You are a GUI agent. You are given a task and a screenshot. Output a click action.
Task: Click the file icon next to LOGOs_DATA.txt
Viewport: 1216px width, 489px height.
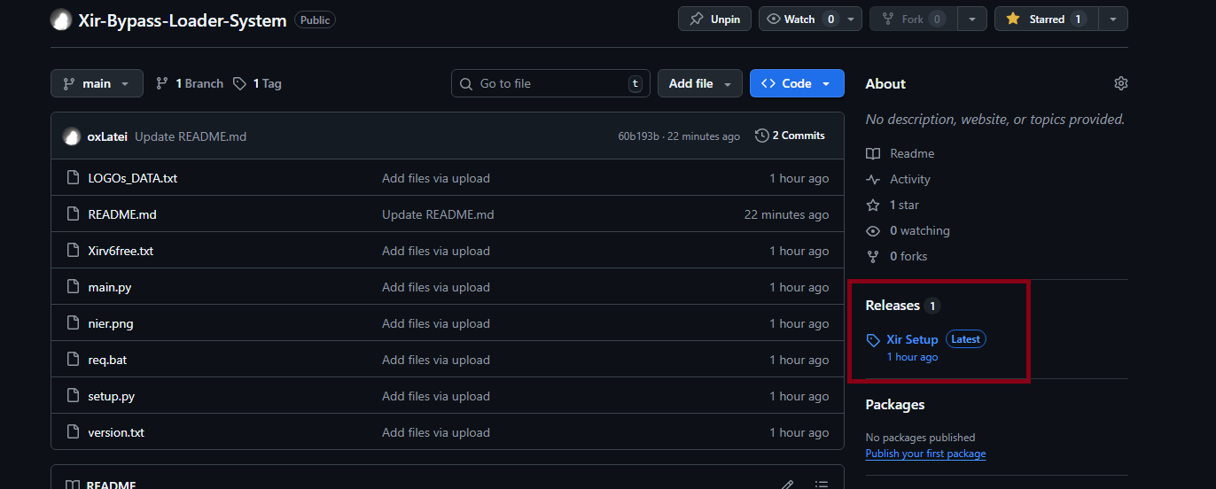[x=74, y=178]
